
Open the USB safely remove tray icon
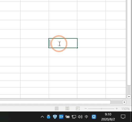pyautogui.click(x=48, y=117)
